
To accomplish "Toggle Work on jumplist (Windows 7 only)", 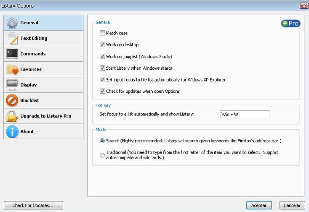I will [x=102, y=56].
